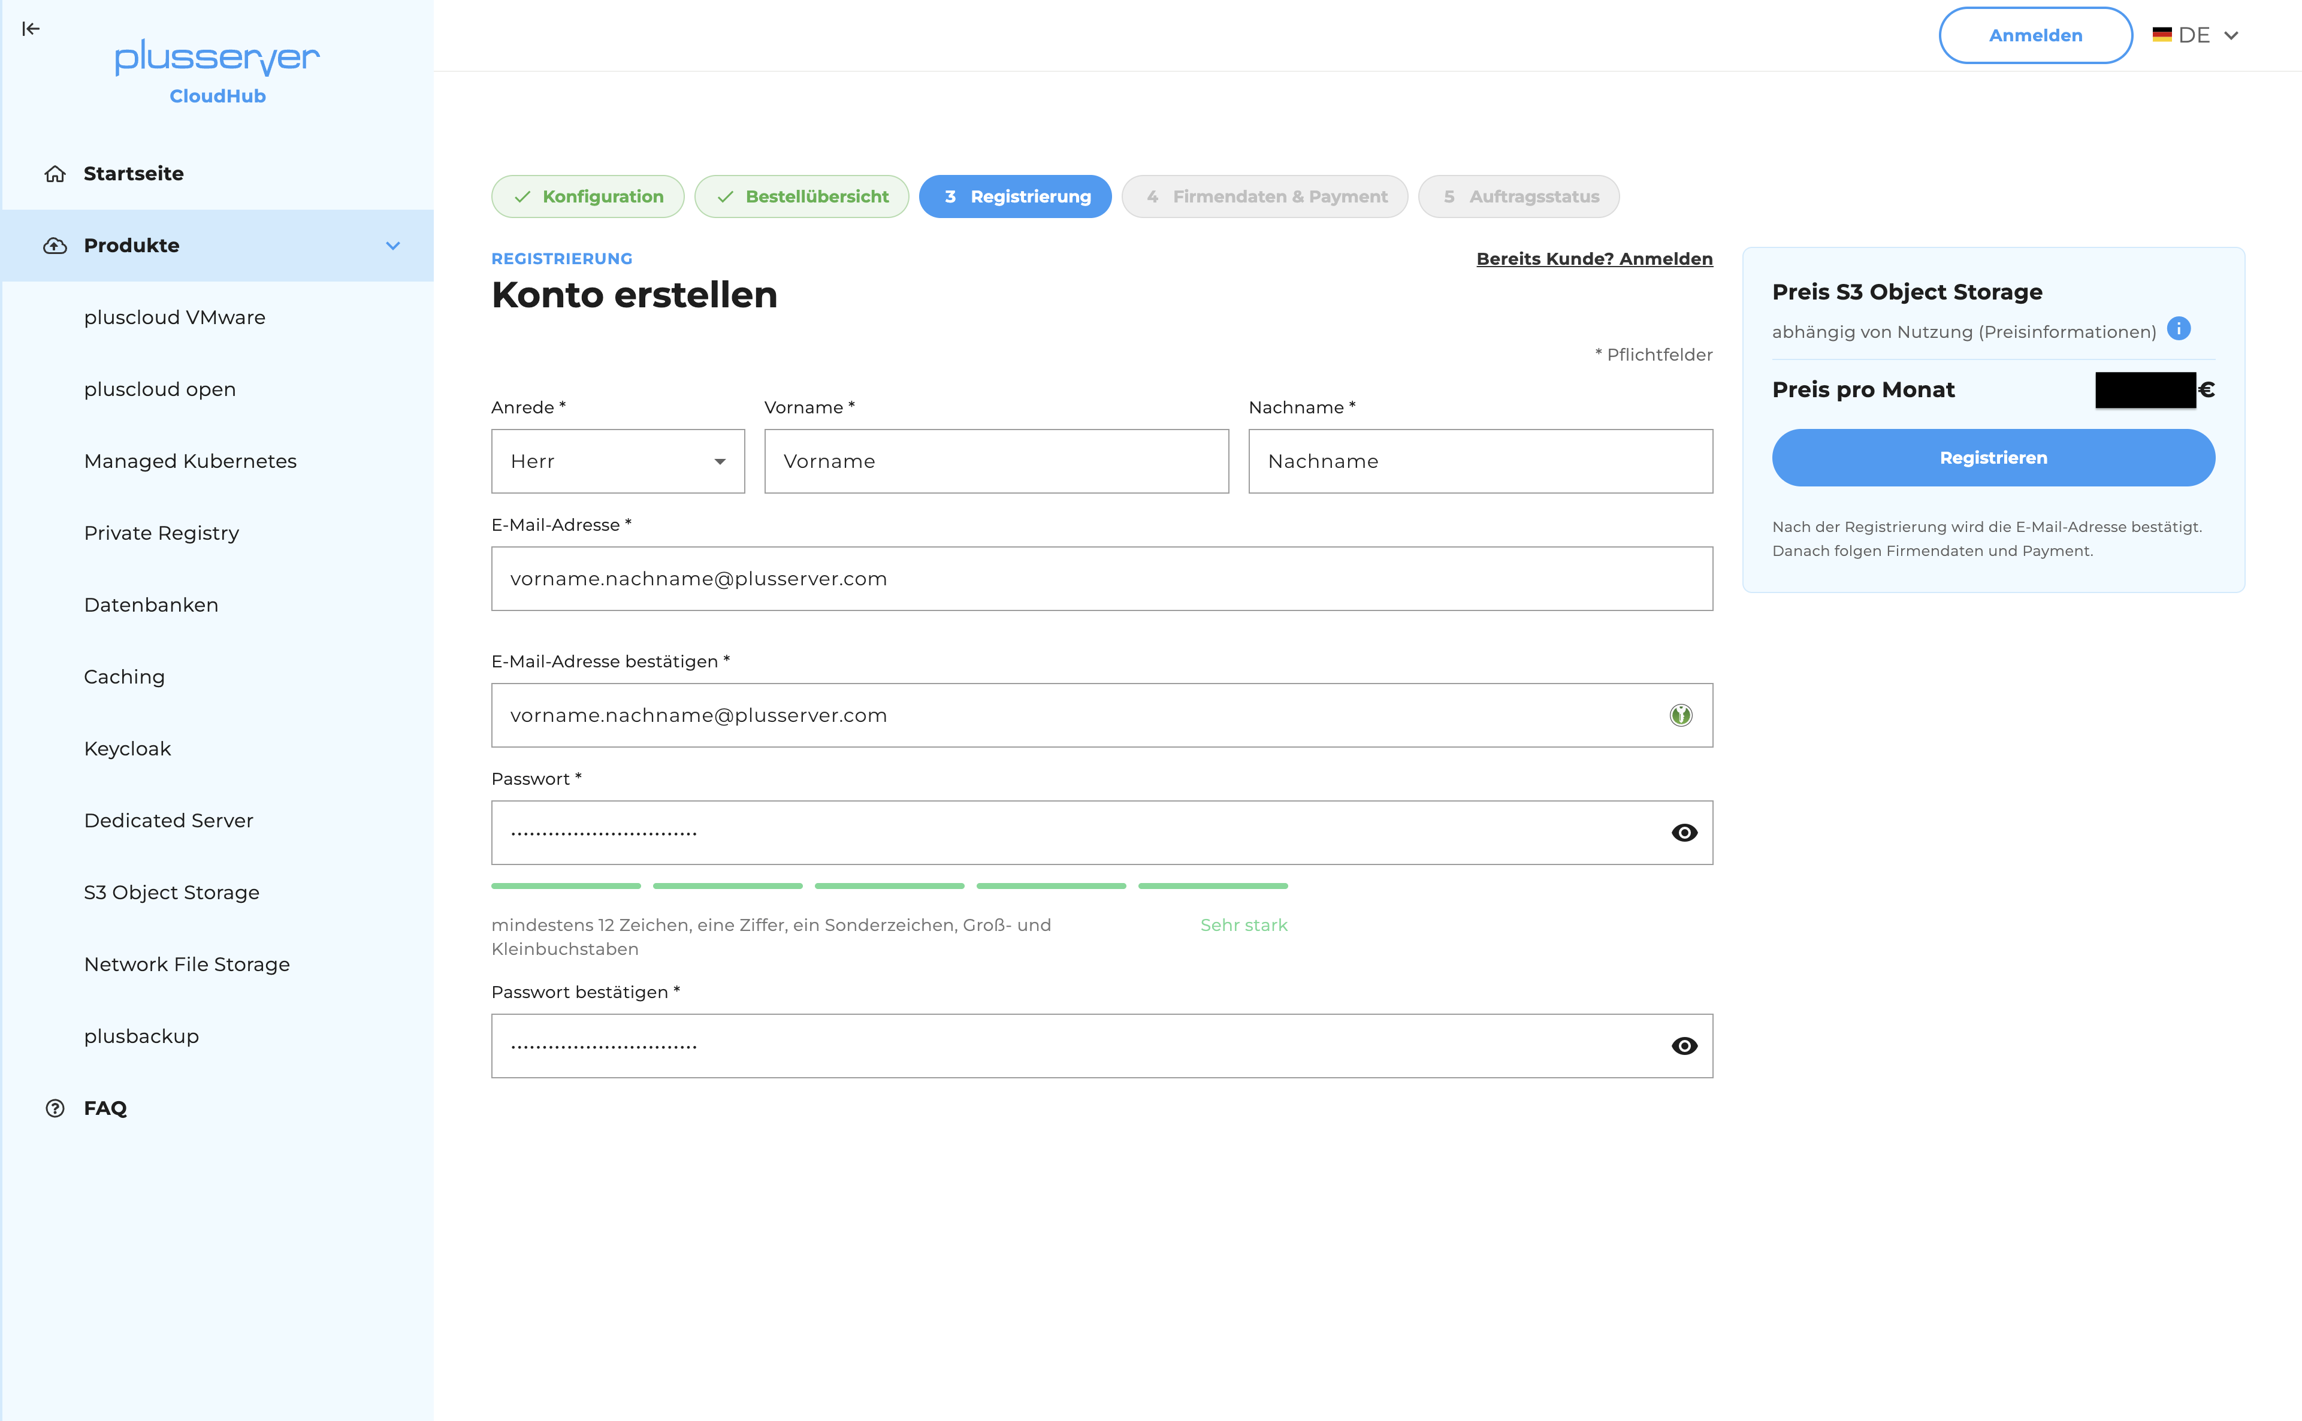Focus the Vorname input field
2302x1421 pixels.
pos(996,461)
